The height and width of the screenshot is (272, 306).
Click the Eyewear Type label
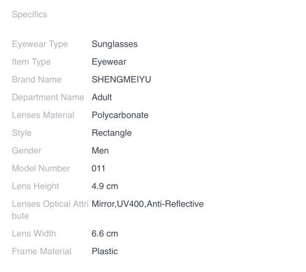[x=40, y=44]
